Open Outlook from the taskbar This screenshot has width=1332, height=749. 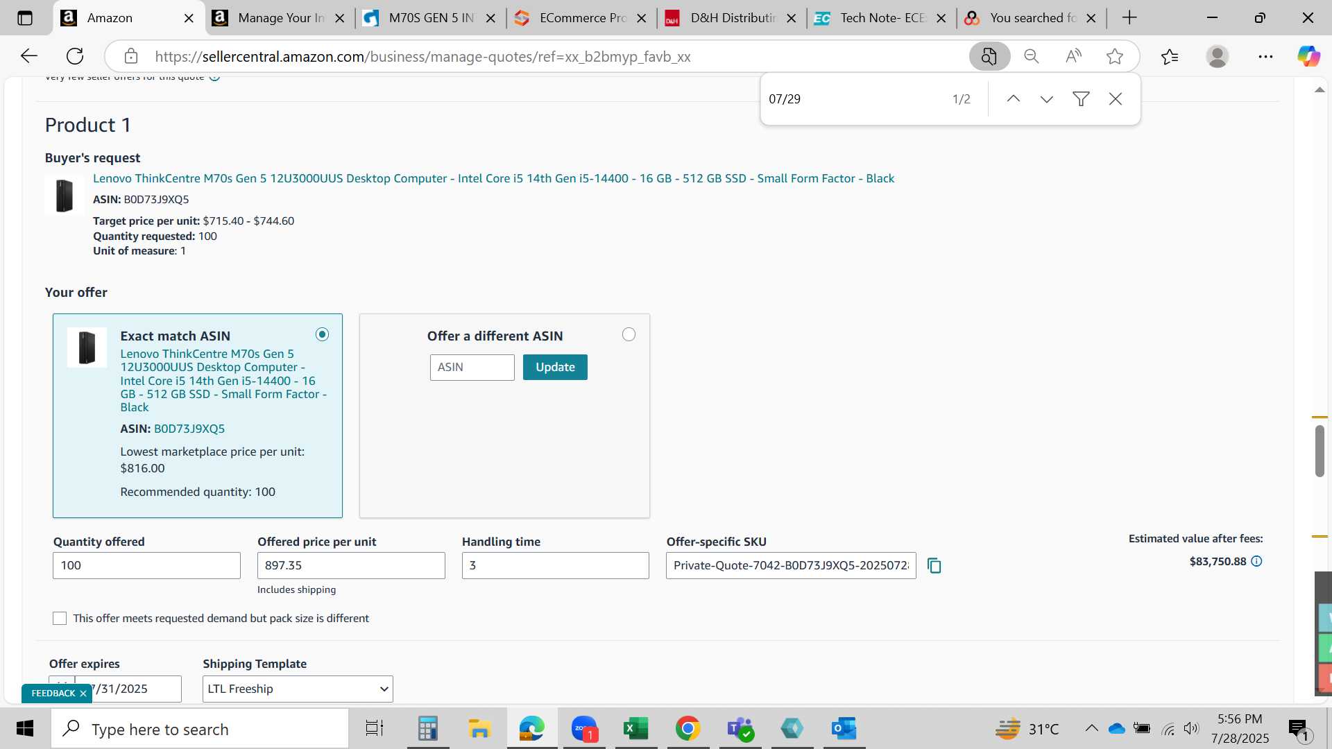[x=844, y=729]
